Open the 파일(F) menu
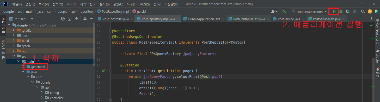 point(17,4)
